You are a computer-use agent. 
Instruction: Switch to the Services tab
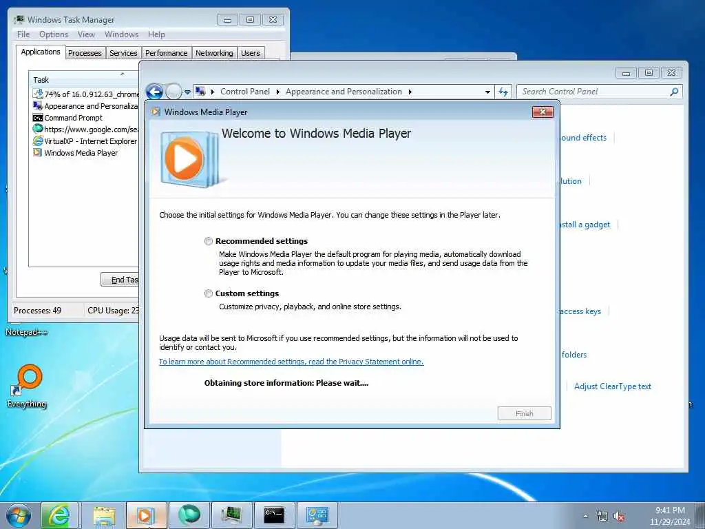(124, 53)
